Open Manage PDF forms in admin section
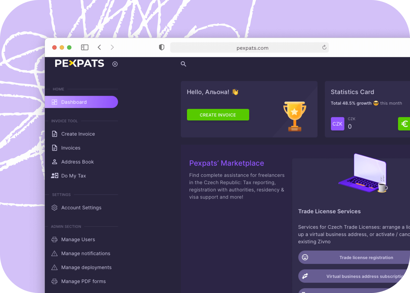 coord(81,281)
